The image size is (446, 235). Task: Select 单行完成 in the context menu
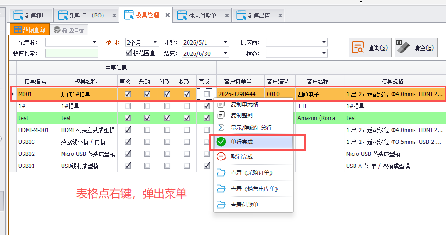tap(254, 142)
